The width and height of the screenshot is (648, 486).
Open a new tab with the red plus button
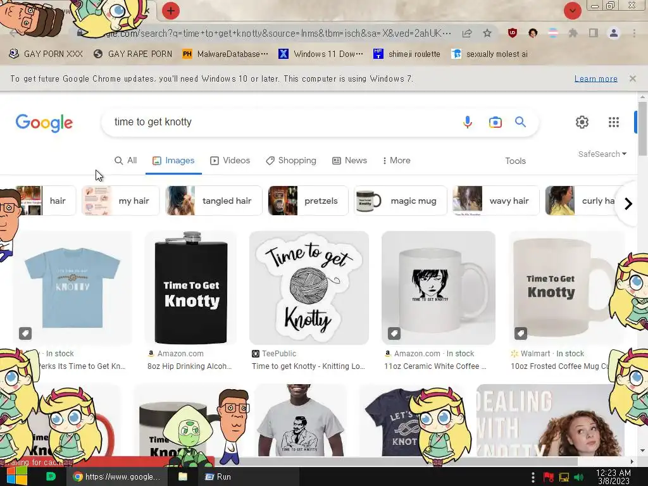pos(171,11)
